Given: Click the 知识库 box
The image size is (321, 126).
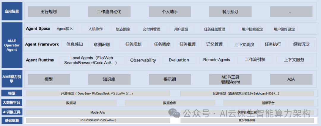Looking at the screenshot, I should point(109,79).
